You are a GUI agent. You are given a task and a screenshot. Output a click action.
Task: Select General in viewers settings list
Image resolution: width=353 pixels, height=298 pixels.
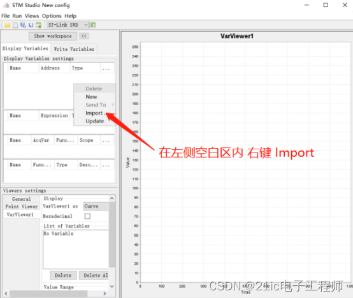click(22, 199)
